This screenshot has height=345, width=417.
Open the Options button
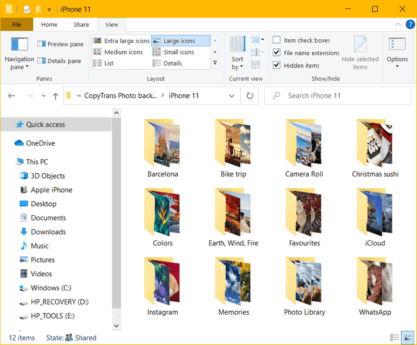tap(397, 53)
